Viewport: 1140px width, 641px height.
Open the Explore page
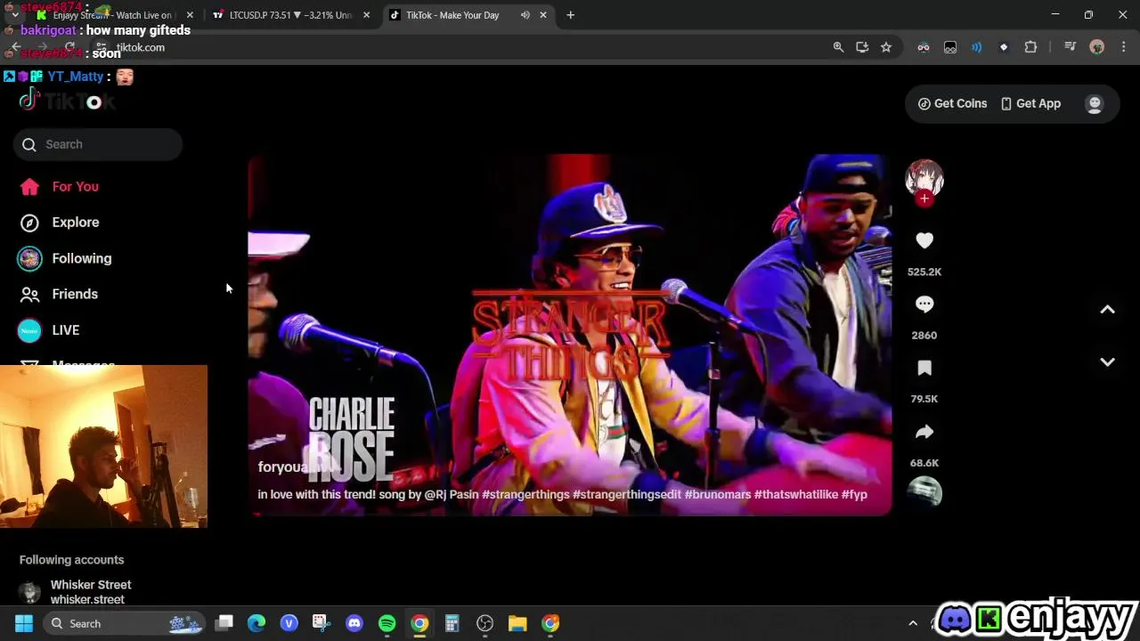click(75, 223)
